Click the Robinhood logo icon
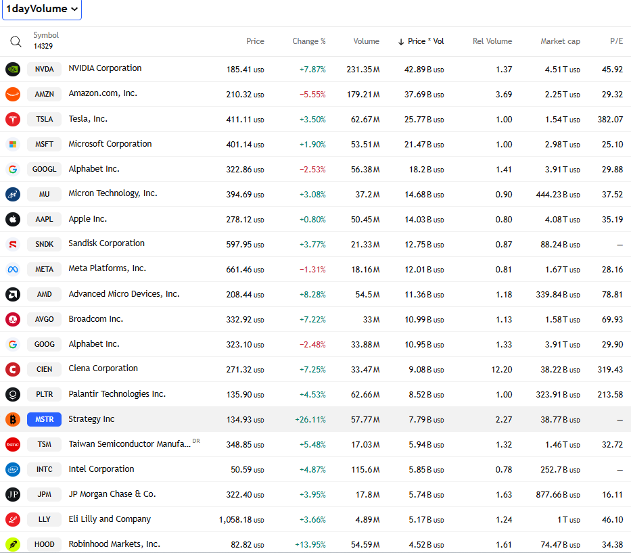The image size is (631, 553). [13, 545]
